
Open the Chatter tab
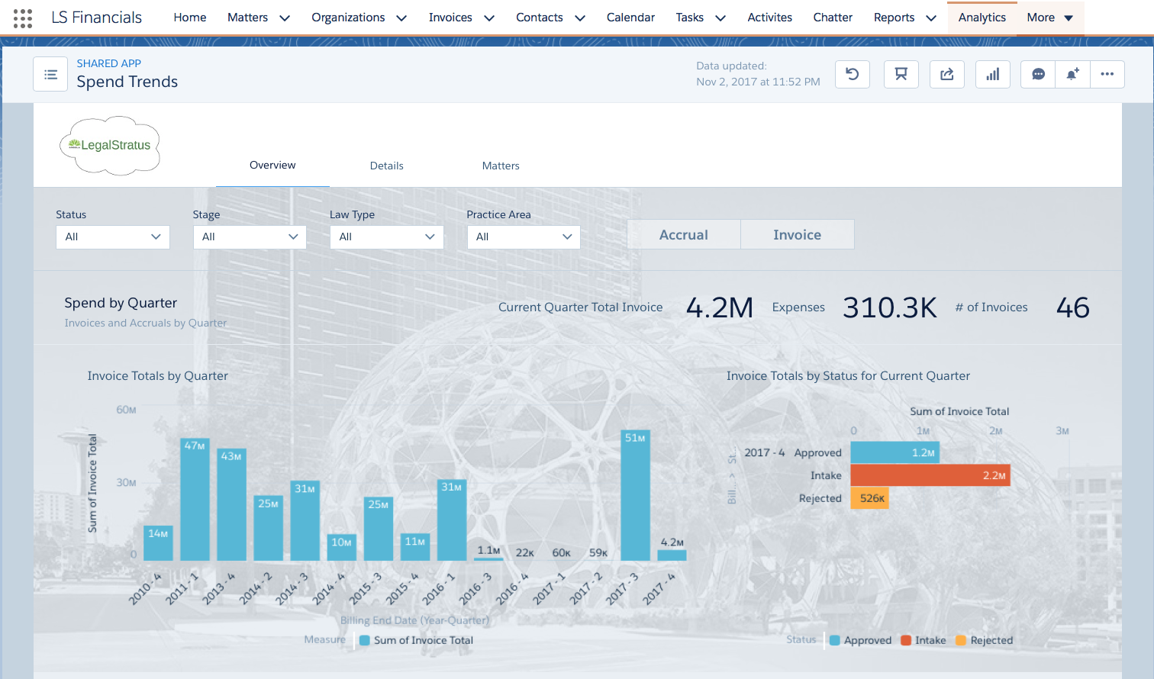tap(833, 18)
